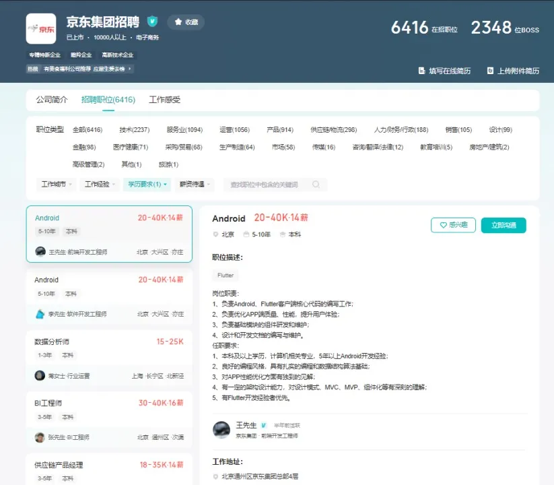Screen dimensions: 554x485
Task: Click verified badge next to 王先生
Action: pos(264,425)
